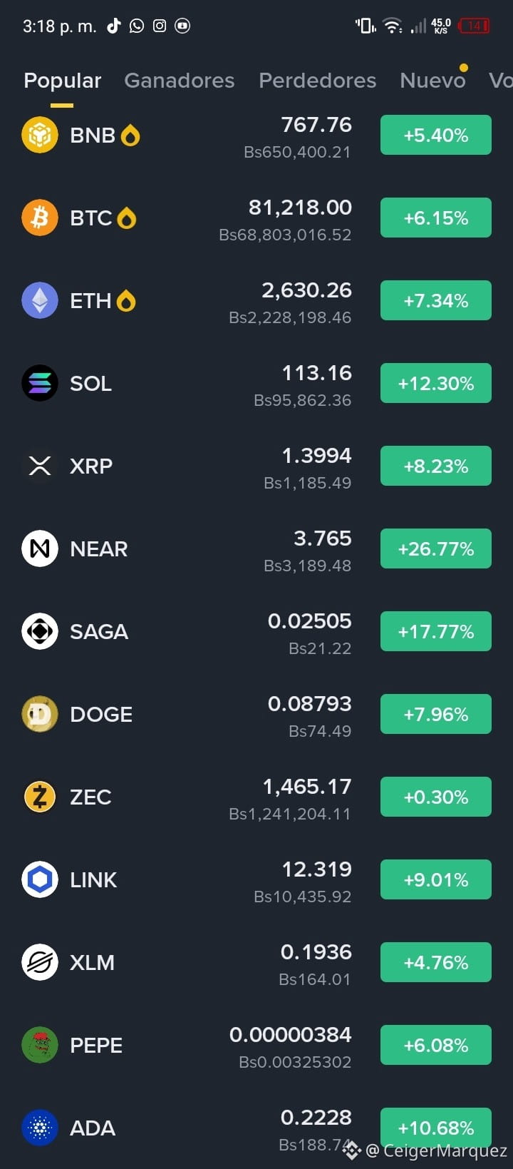Tap the +12.30% change button for SOL
This screenshot has width=513, height=1169.
click(436, 383)
